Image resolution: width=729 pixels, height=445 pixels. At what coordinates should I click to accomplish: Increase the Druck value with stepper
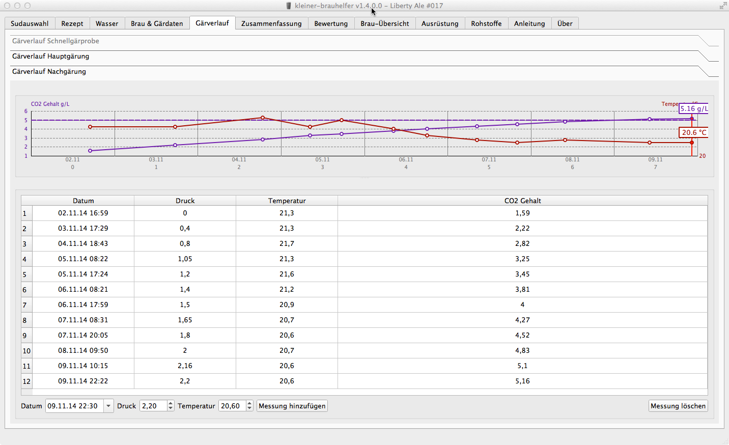[x=171, y=403]
